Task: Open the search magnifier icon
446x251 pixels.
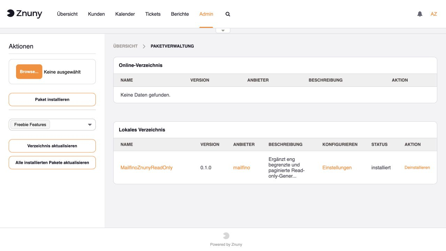Action: (228, 14)
